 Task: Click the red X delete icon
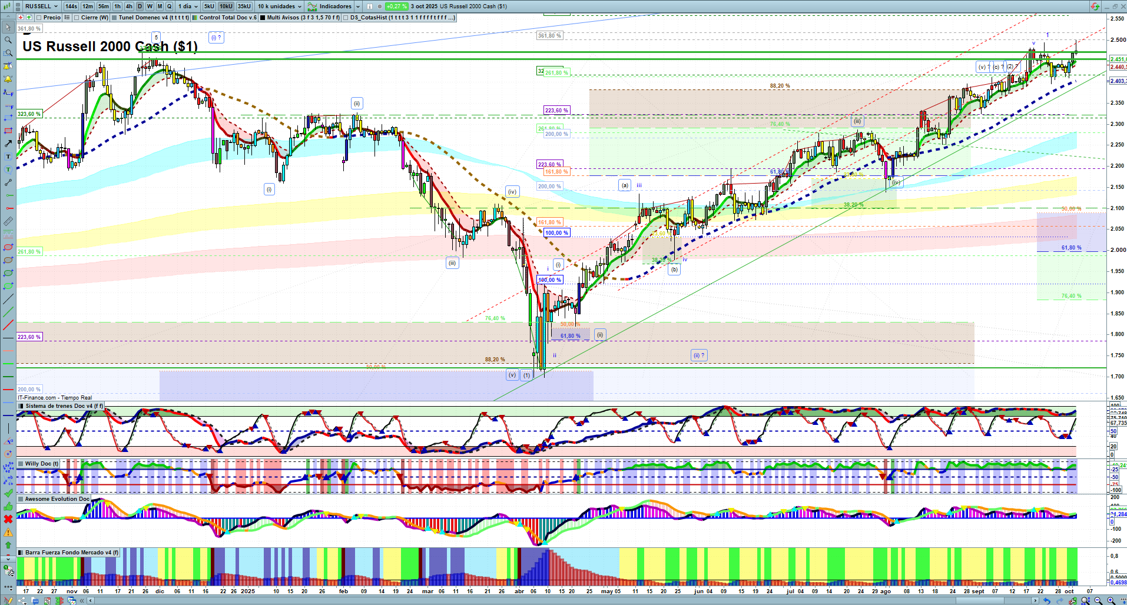tap(8, 519)
